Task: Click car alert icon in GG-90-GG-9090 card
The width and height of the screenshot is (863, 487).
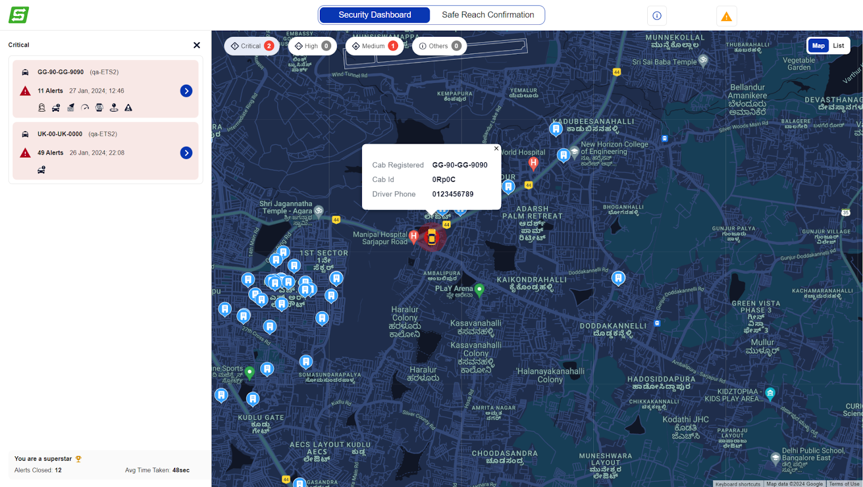Action: 56,108
